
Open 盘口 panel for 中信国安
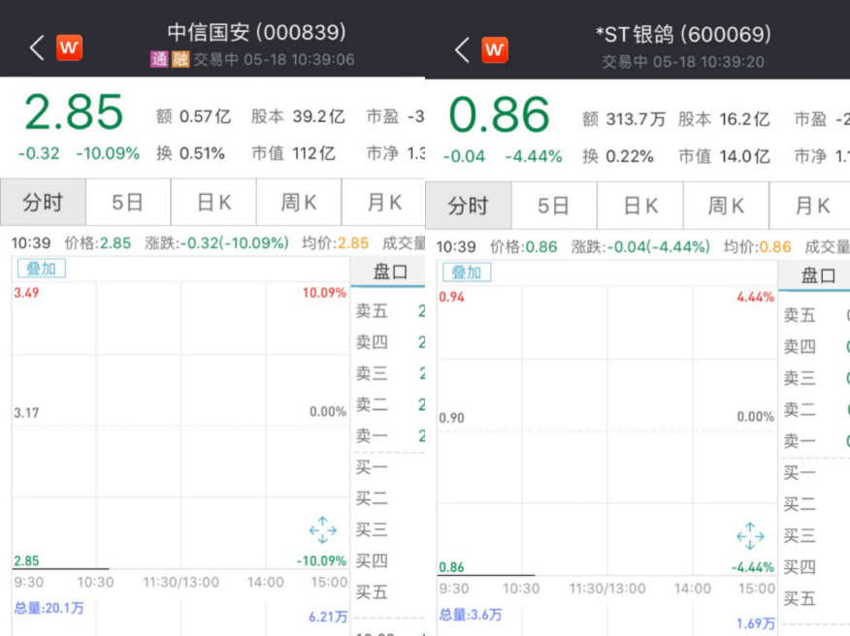[x=389, y=271]
